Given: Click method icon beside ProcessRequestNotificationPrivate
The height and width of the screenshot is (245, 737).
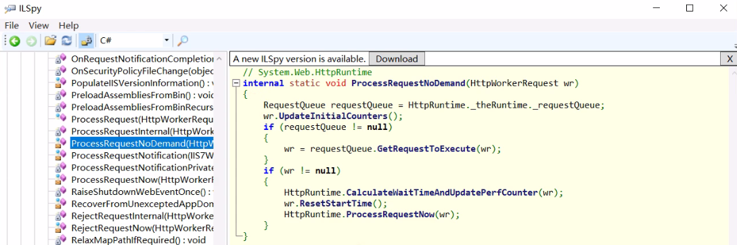Looking at the screenshot, I should point(61,167).
